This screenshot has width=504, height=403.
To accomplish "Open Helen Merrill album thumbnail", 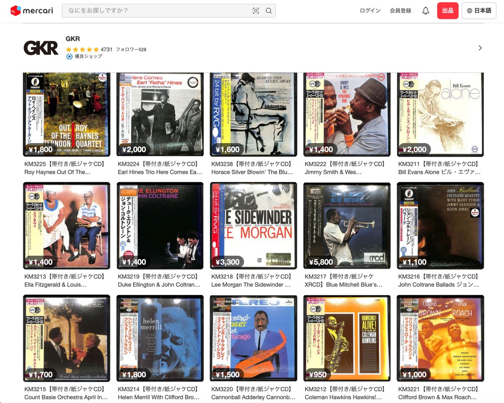I will (x=160, y=338).
